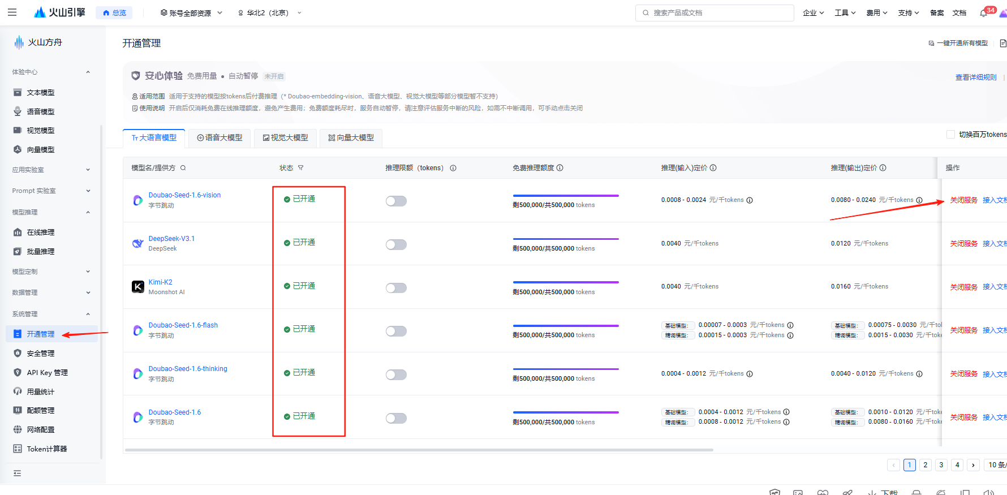Image resolution: width=1007 pixels, height=495 pixels.
Task: Switch to the 语音大模型 tab
Action: point(220,137)
